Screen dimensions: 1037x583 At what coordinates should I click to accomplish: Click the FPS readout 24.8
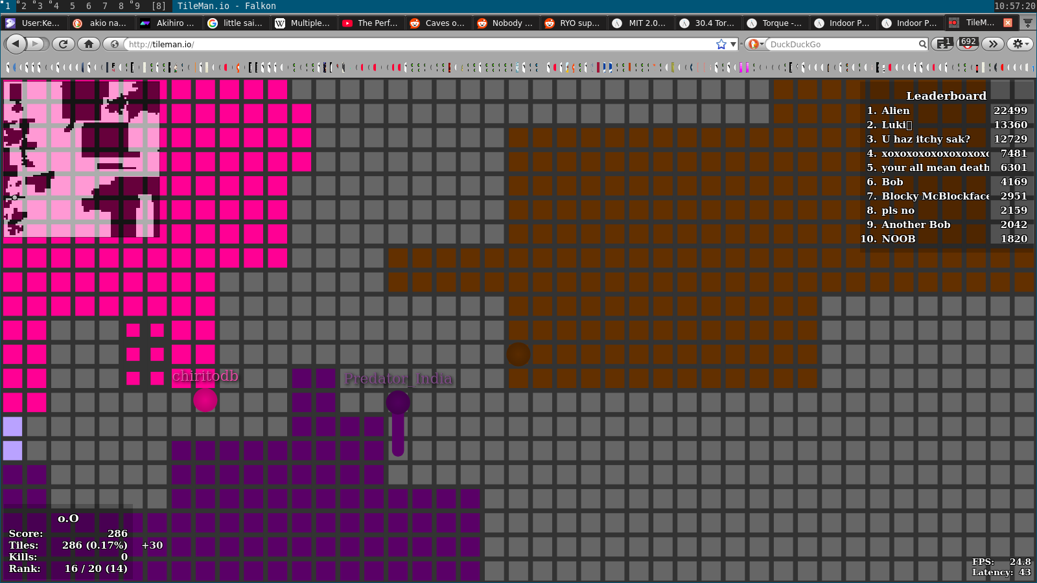pos(1020,562)
